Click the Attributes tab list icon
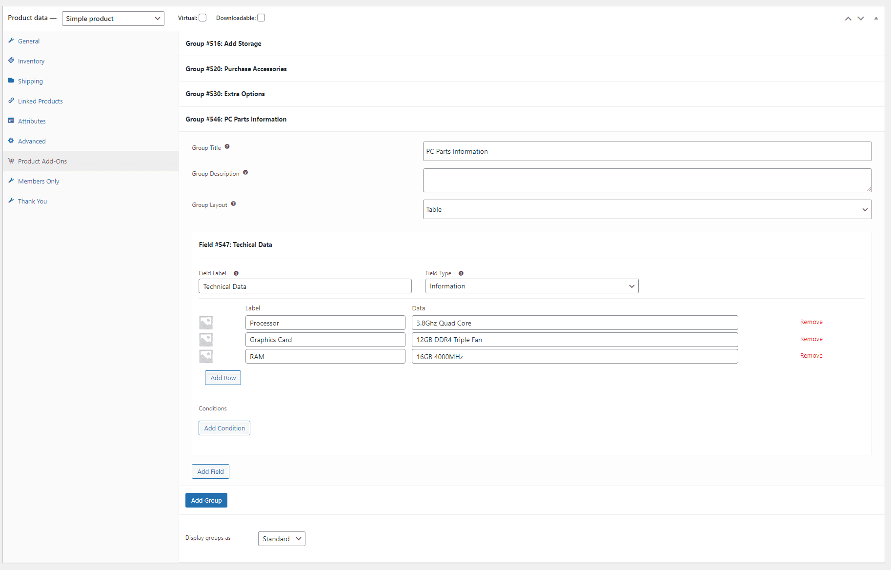The image size is (891, 570). click(11, 121)
